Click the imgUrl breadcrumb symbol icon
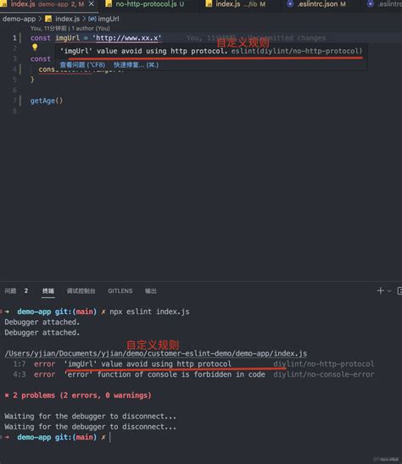Screen dimensions: 402x464 click(92, 19)
